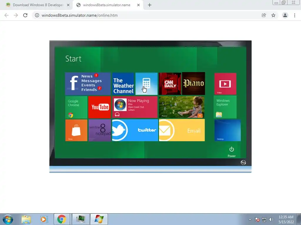Bookmark this page with star icon
Screen dimensions: 301x225
pyautogui.click(x=273, y=15)
